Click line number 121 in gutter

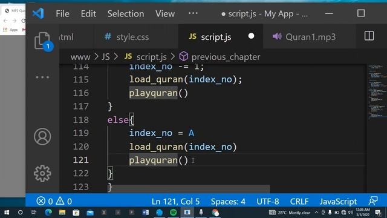tap(80, 160)
